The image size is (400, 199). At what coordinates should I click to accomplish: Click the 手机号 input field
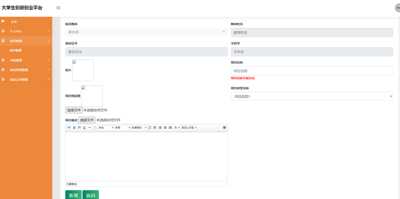coord(312,52)
